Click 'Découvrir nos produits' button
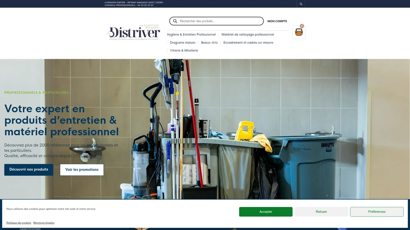410x230 pixels. (x=29, y=170)
